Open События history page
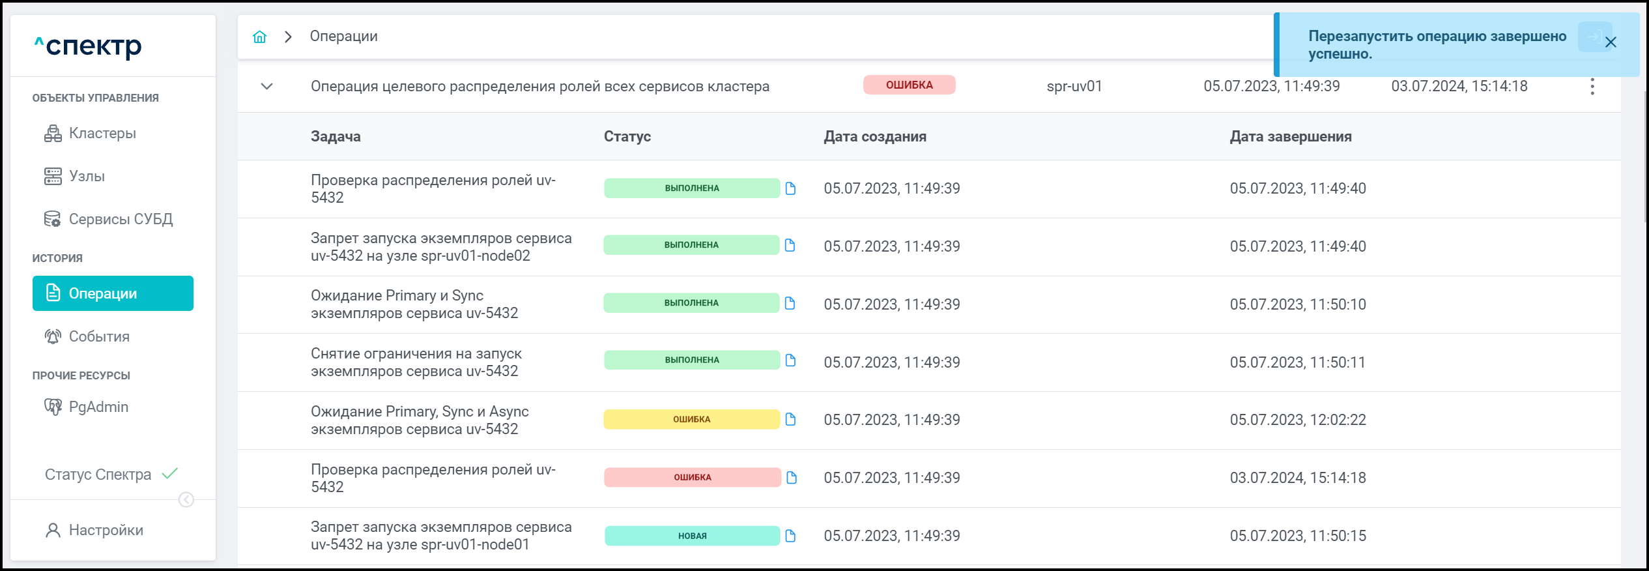1649x571 pixels. click(99, 337)
